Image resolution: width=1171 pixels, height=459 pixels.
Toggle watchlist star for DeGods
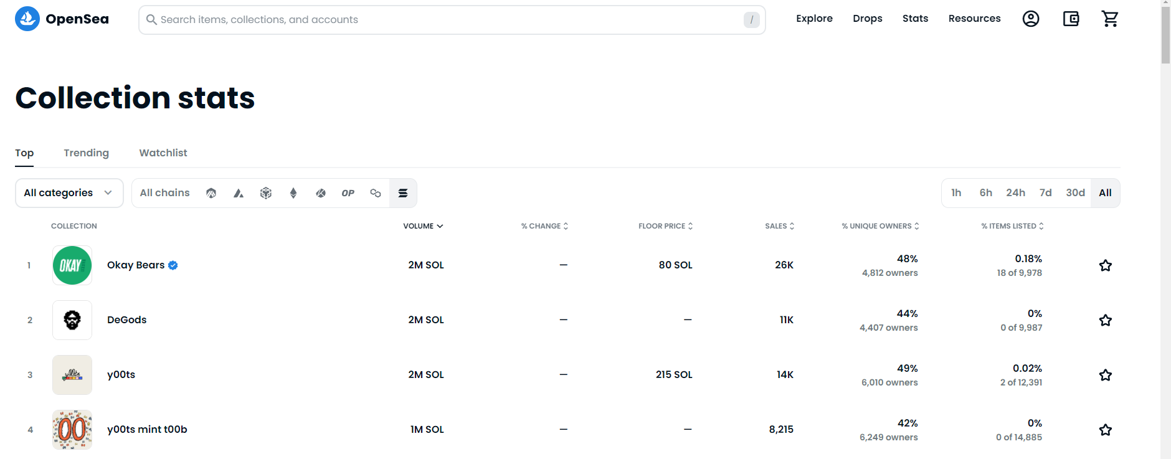(x=1106, y=320)
